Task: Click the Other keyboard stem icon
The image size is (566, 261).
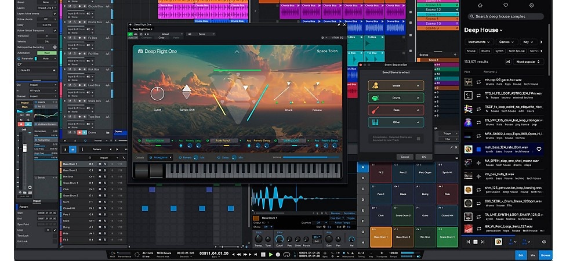Action: 375,122
